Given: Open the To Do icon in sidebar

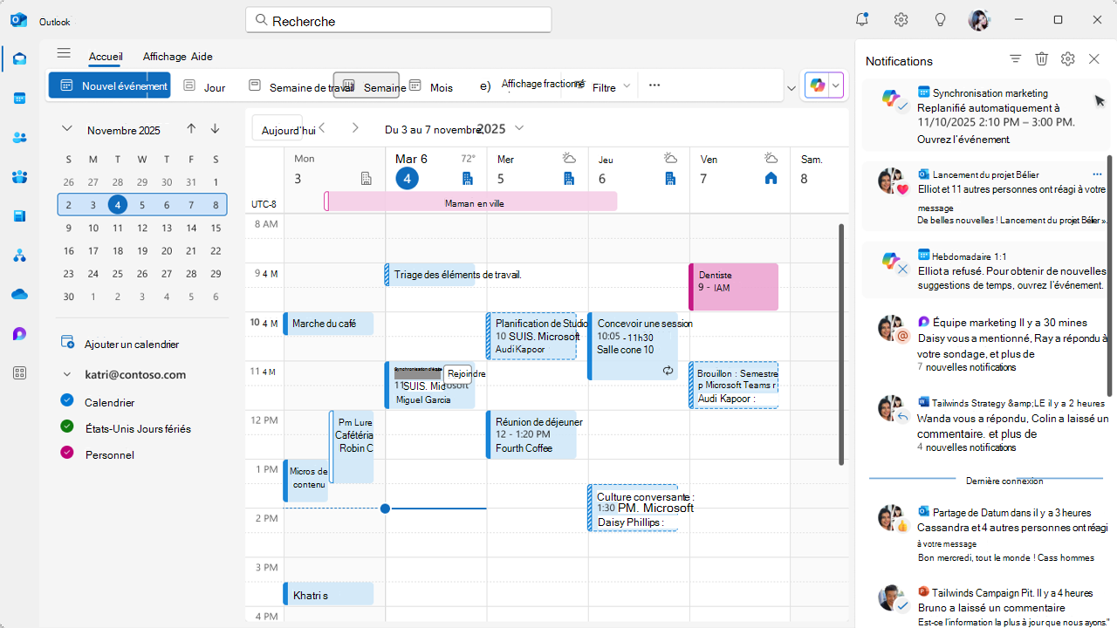Looking at the screenshot, I should (x=19, y=215).
